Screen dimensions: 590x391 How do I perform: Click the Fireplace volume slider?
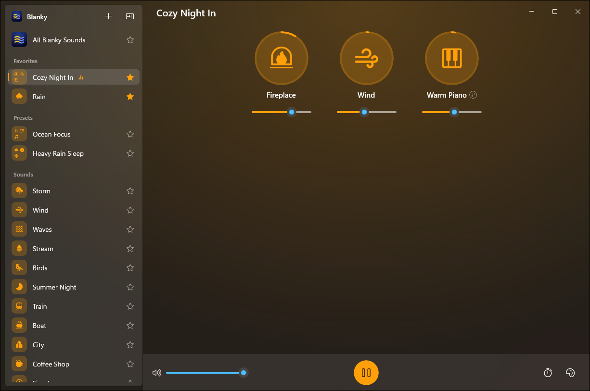pyautogui.click(x=282, y=112)
